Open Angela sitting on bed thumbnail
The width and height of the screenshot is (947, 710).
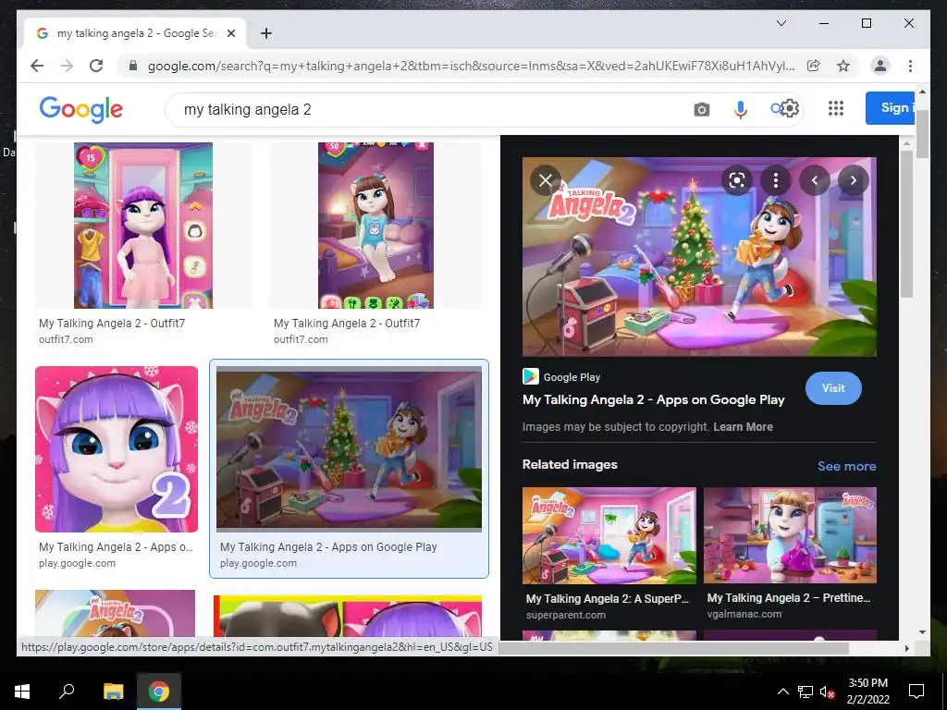(x=375, y=226)
